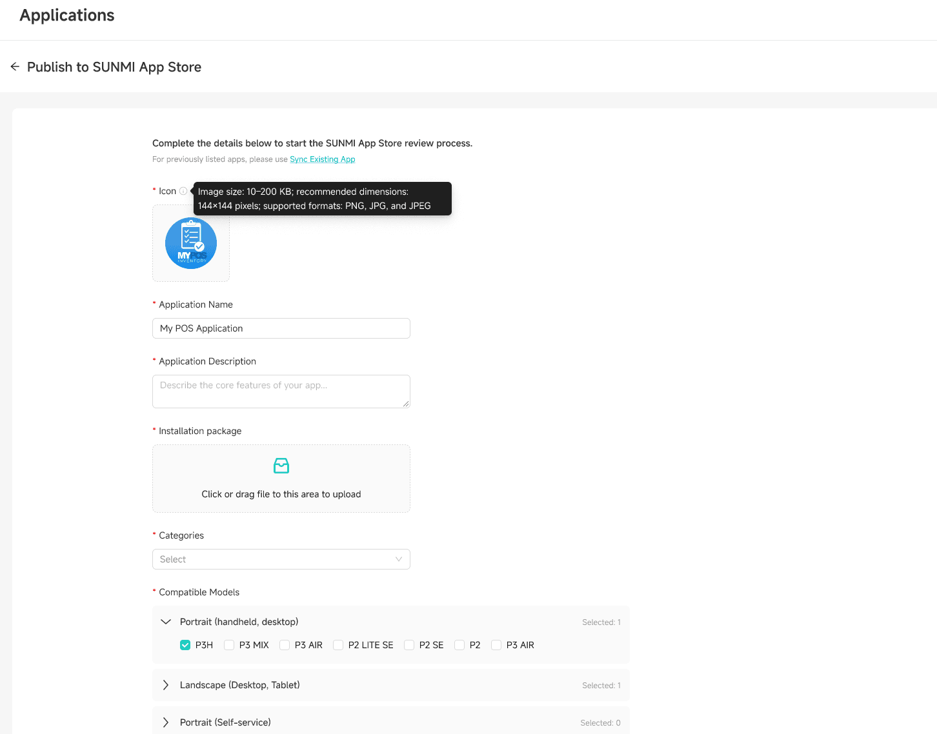This screenshot has width=937, height=734.
Task: Click the Application Name input field
Action: pyautogui.click(x=281, y=328)
